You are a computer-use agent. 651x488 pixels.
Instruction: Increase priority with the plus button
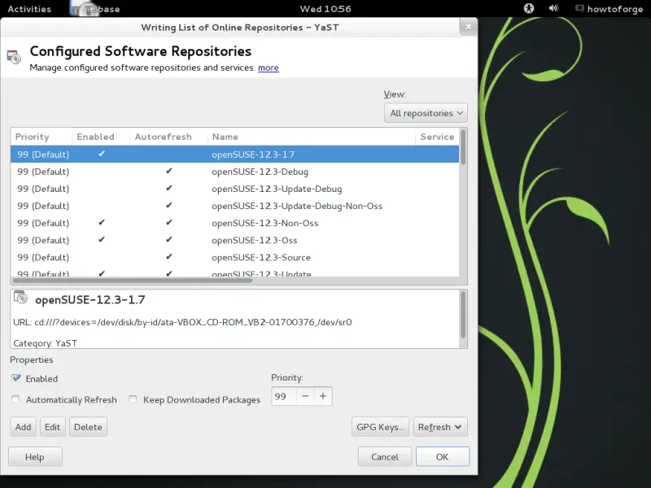[x=323, y=396]
